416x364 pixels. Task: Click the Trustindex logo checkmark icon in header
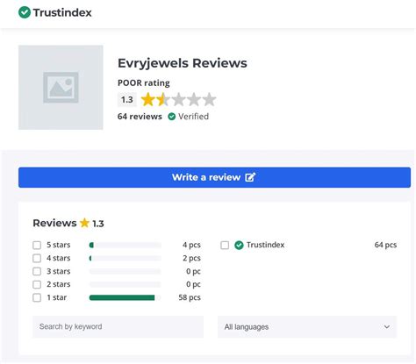pos(25,12)
